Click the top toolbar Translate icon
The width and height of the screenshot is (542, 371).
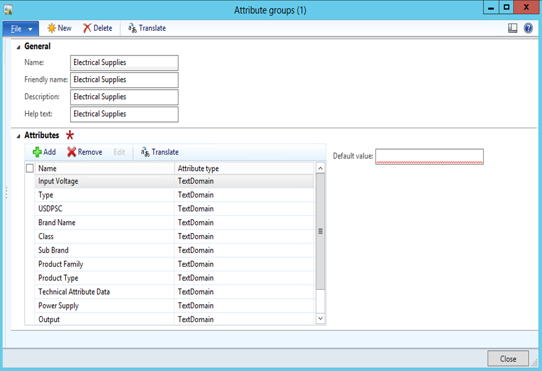pos(133,28)
